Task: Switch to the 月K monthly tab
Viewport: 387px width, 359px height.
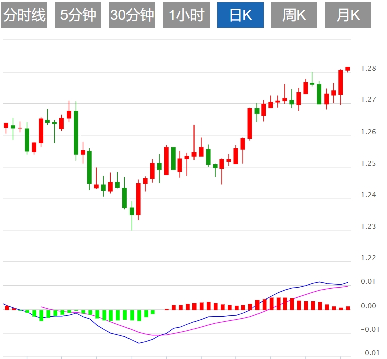Action: pos(348,15)
